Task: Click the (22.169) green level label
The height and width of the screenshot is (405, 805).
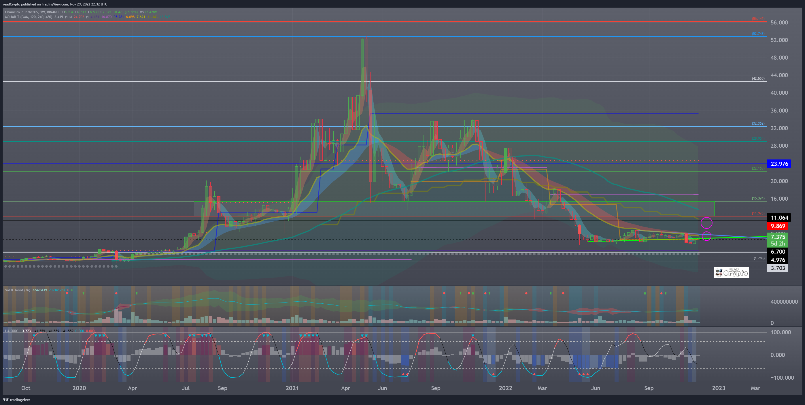Action: 758,168
